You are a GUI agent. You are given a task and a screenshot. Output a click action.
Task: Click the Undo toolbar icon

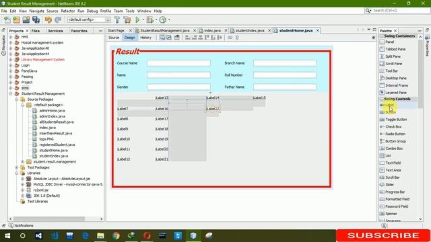(48, 19)
